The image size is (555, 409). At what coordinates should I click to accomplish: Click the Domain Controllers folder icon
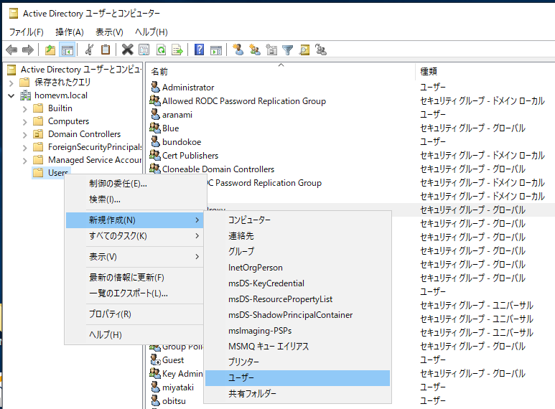[38, 134]
